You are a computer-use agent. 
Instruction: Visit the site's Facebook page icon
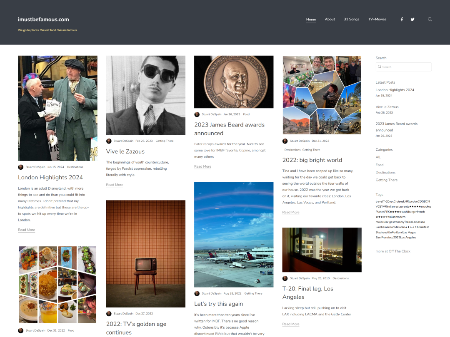tap(401, 19)
